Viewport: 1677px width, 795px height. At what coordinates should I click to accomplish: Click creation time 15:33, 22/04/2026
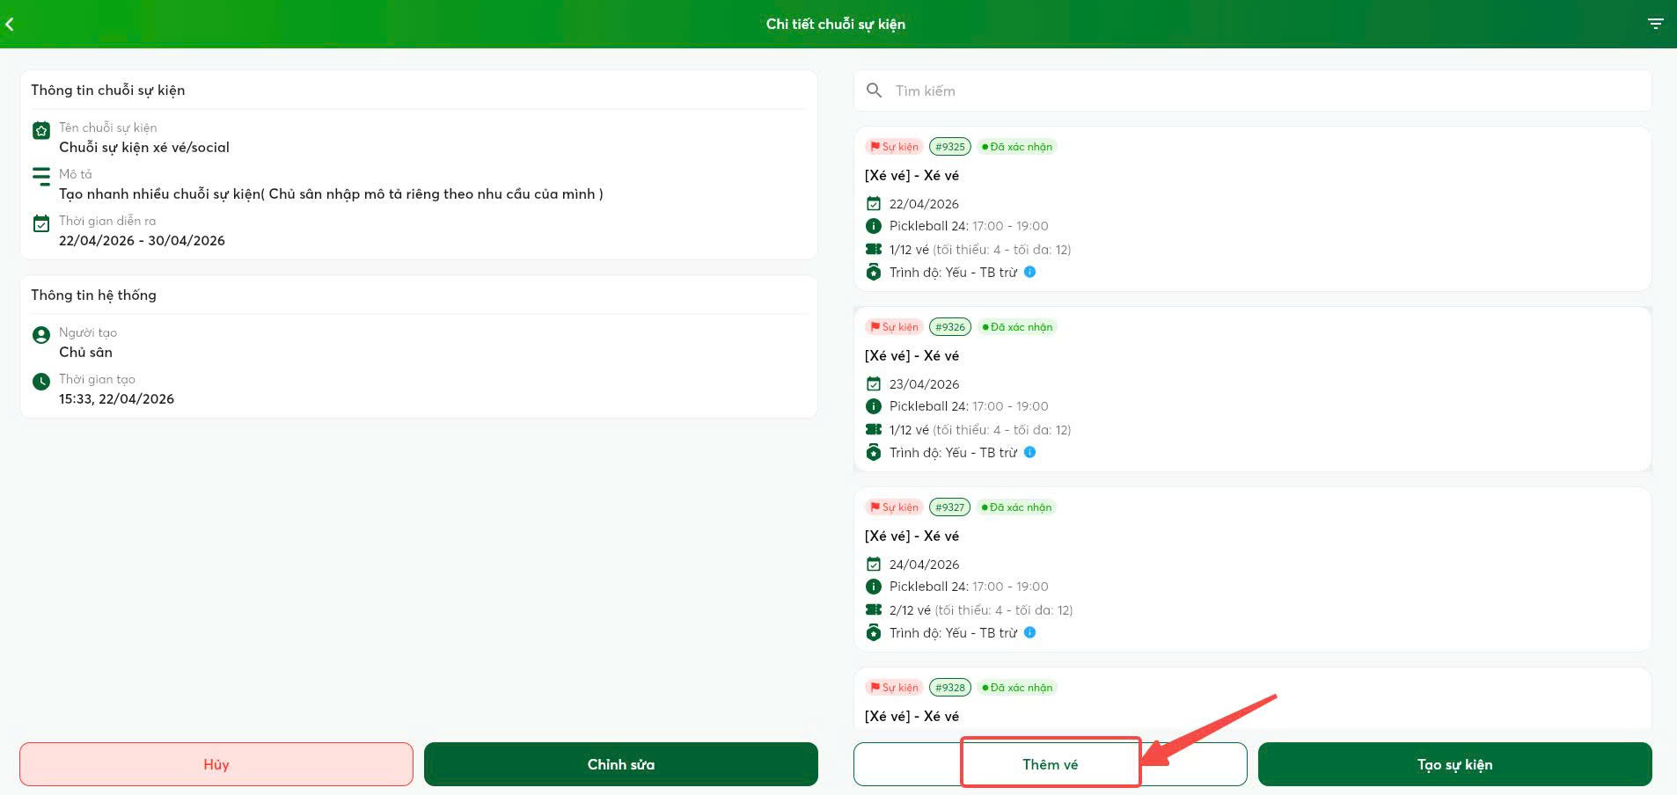point(116,399)
